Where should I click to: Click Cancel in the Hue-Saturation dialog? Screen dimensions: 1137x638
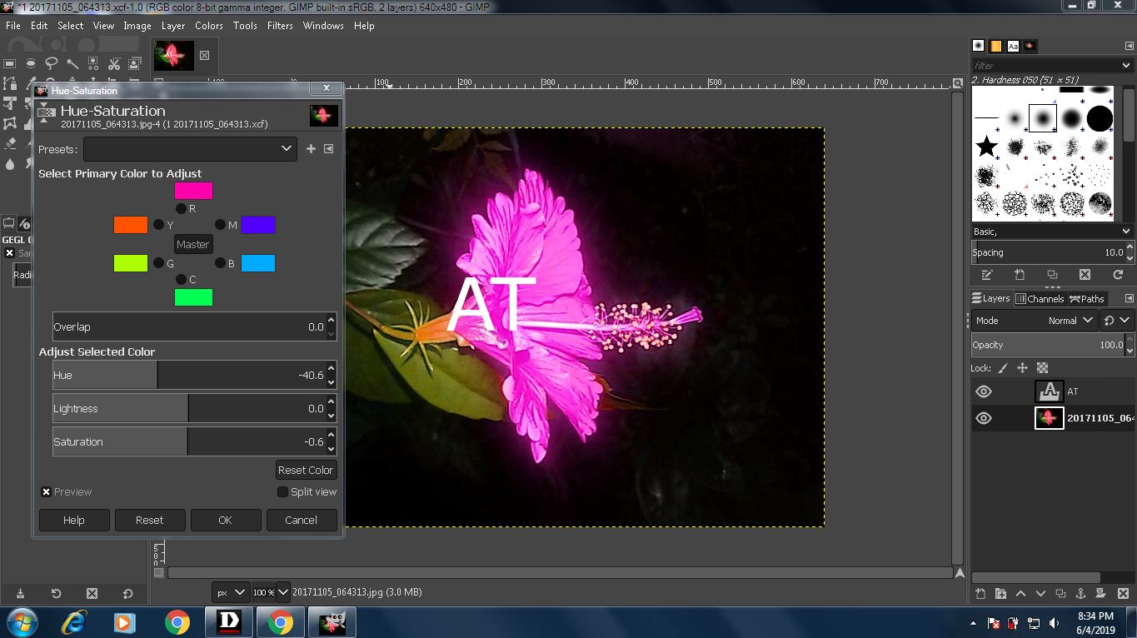point(301,520)
